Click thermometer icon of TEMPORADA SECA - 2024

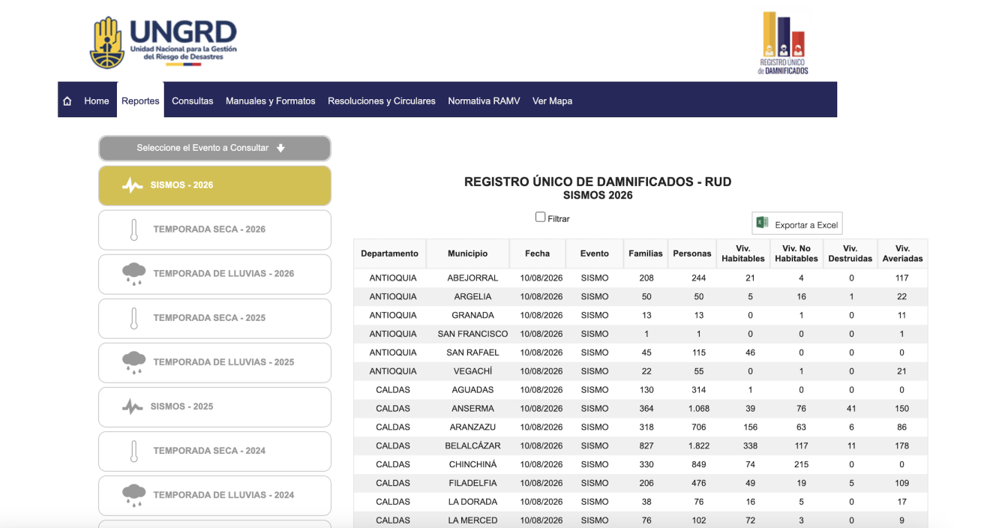click(133, 451)
